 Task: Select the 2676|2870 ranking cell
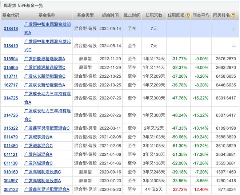point(226,59)
